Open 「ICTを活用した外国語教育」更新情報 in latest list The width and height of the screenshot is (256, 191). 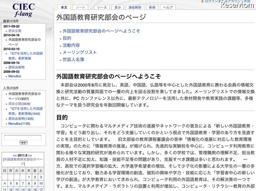tap(26, 56)
